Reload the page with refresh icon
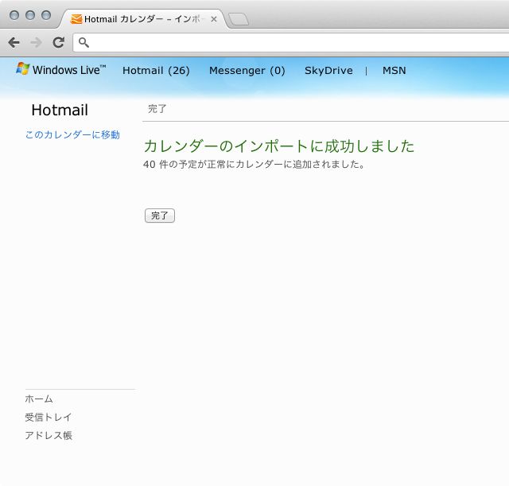Viewport: 509px width, 486px height. coord(59,42)
